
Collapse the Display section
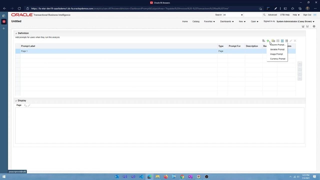(16, 100)
